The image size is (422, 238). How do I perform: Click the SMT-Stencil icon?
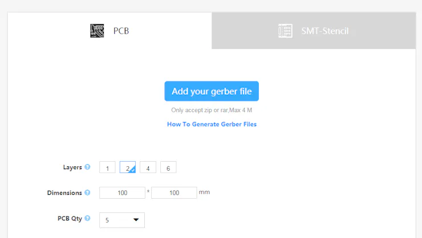point(285,31)
